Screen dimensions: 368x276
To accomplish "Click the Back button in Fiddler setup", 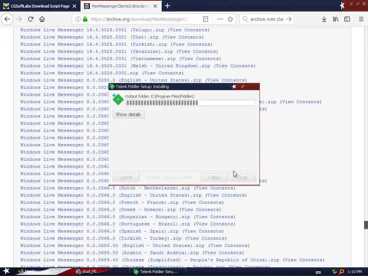I will click(214, 177).
